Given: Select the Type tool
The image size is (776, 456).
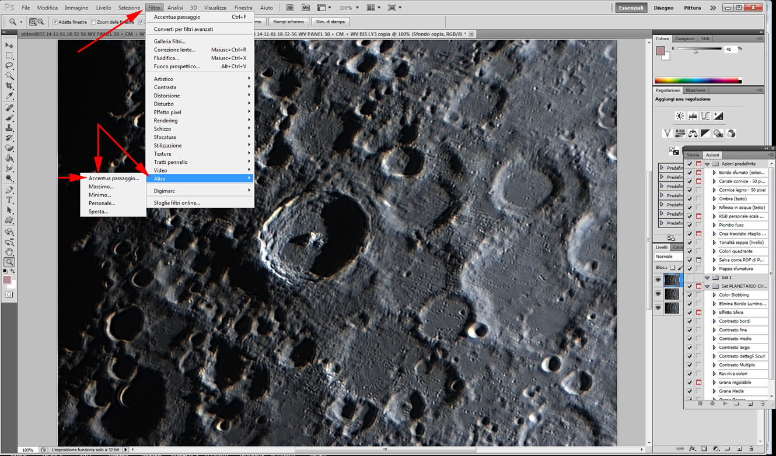Looking at the screenshot, I should click(x=9, y=200).
